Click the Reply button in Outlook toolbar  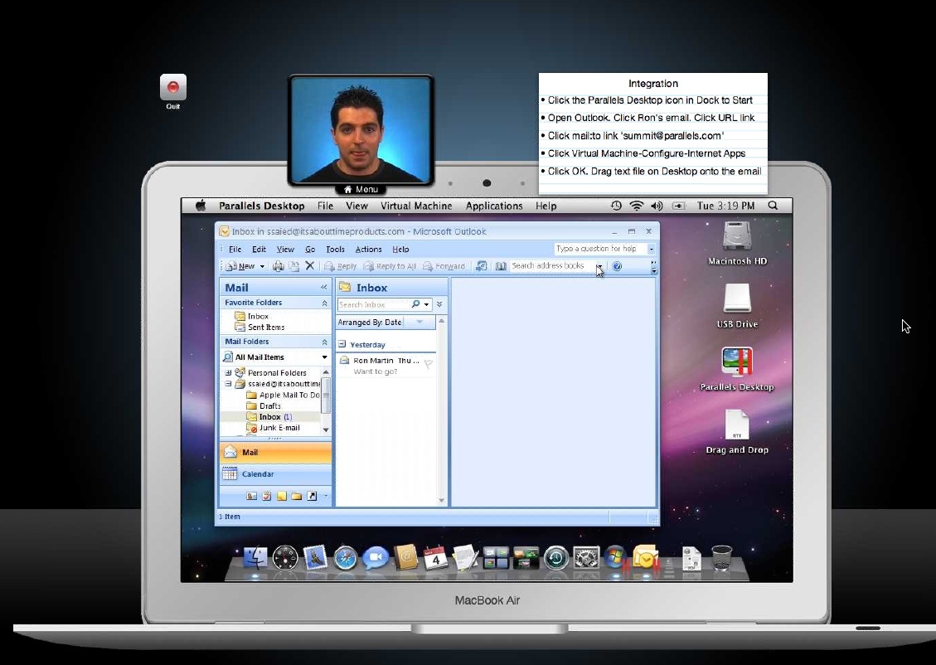coord(340,266)
